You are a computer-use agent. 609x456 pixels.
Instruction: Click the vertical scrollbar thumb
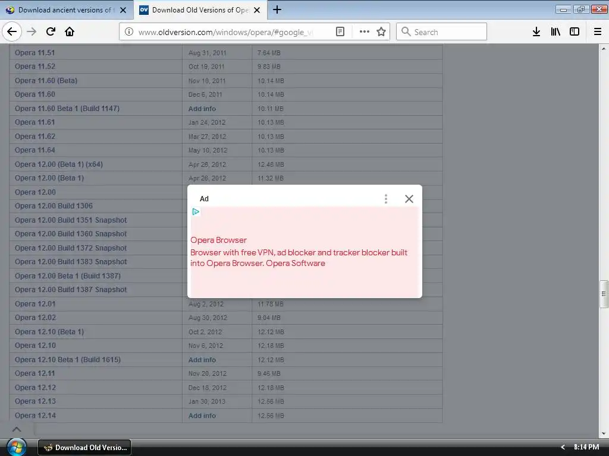(x=604, y=294)
